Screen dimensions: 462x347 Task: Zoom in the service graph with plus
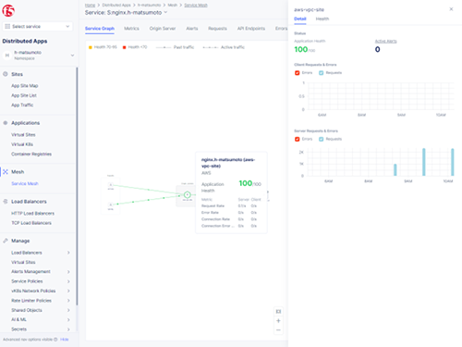tap(278, 321)
